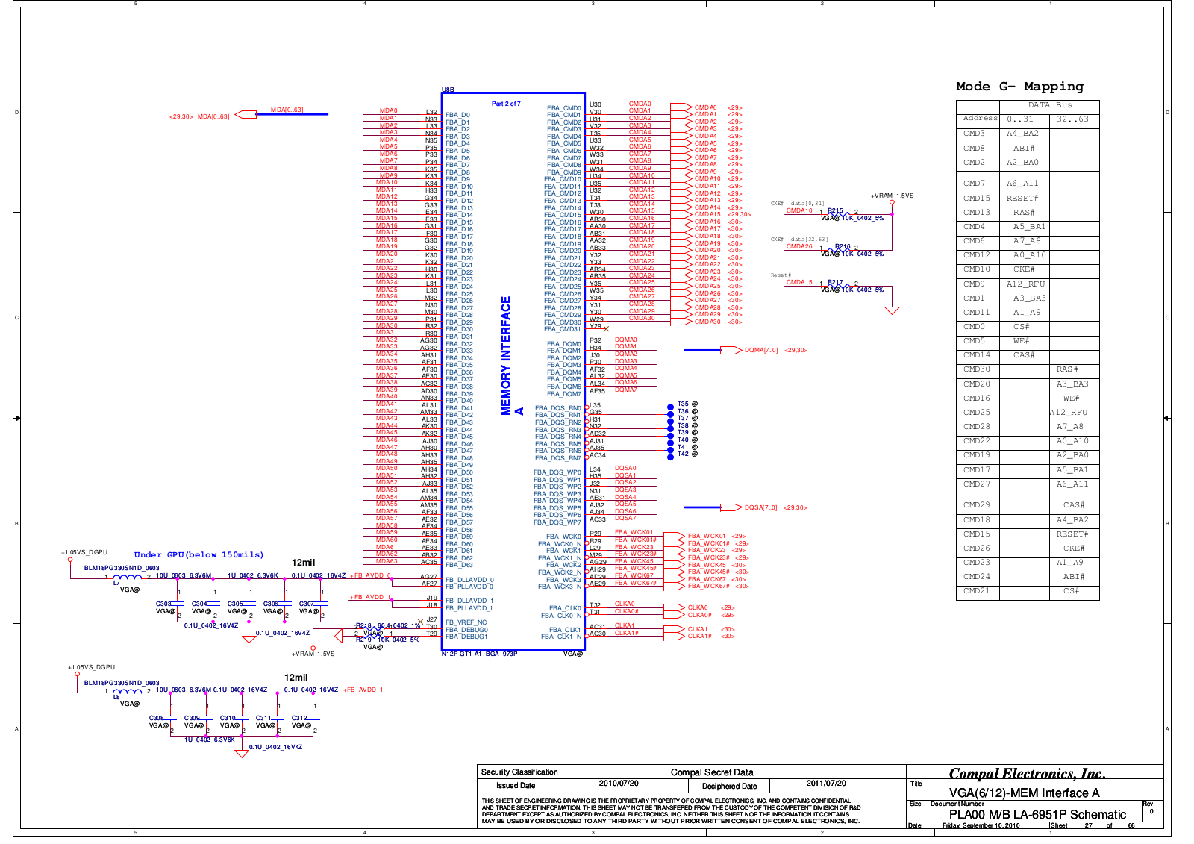The width and height of the screenshot is (1194, 844).
Task: Click the FBA_CMD0 pin name
Action: (x=563, y=108)
